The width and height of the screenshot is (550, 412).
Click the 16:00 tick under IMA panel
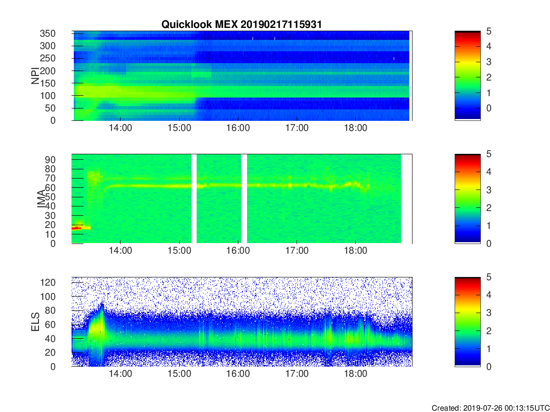238,251
